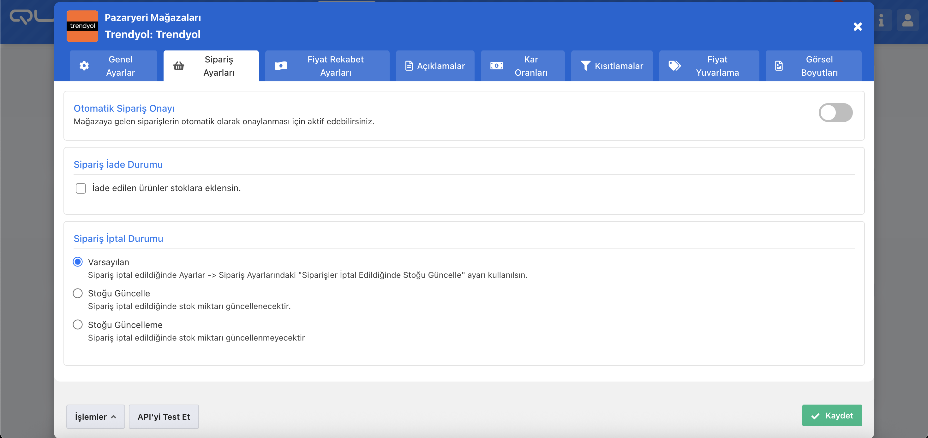Enable the Otomatik Sipariş Onayı switch
The width and height of the screenshot is (928, 438).
[x=835, y=113]
